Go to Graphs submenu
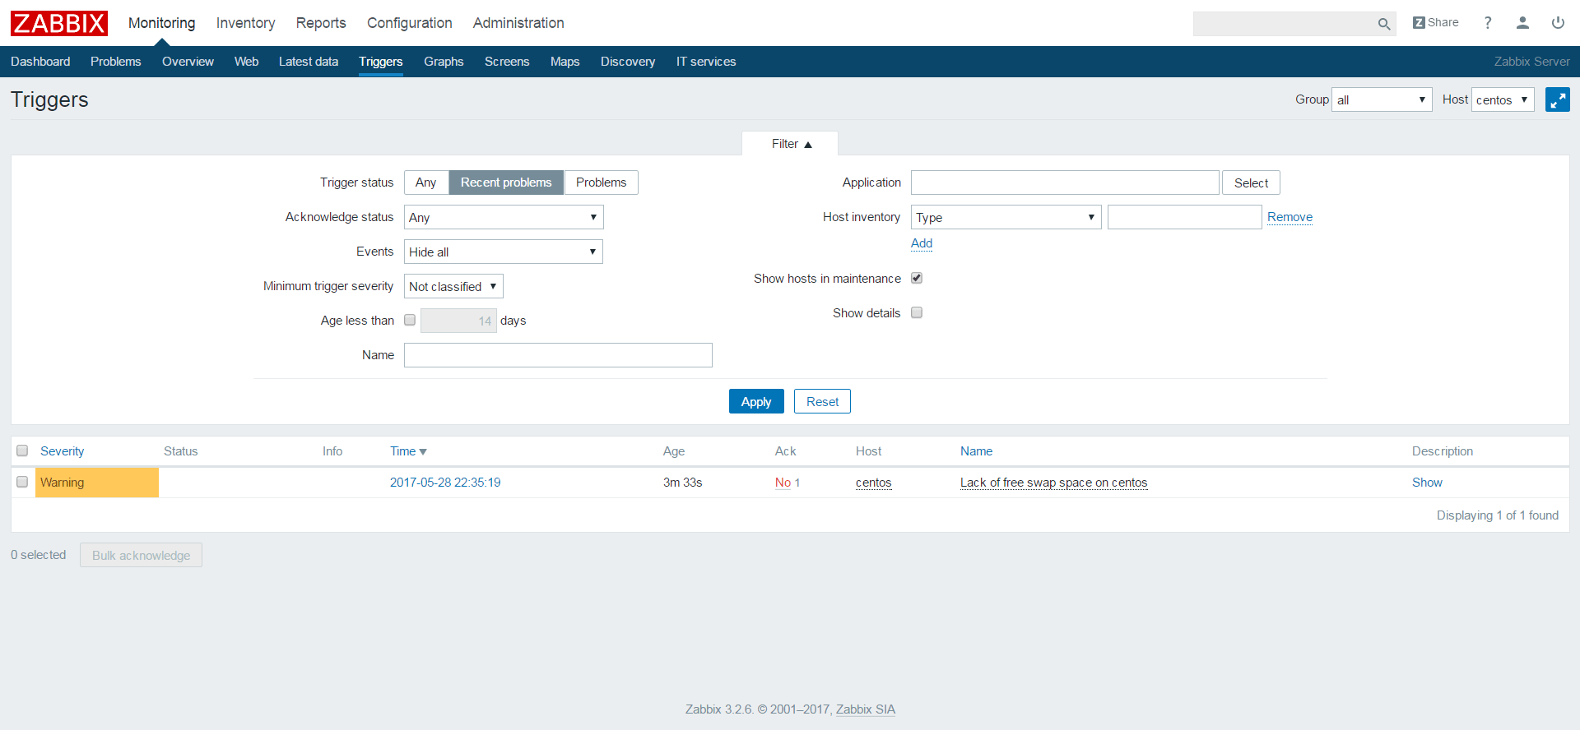 (444, 62)
